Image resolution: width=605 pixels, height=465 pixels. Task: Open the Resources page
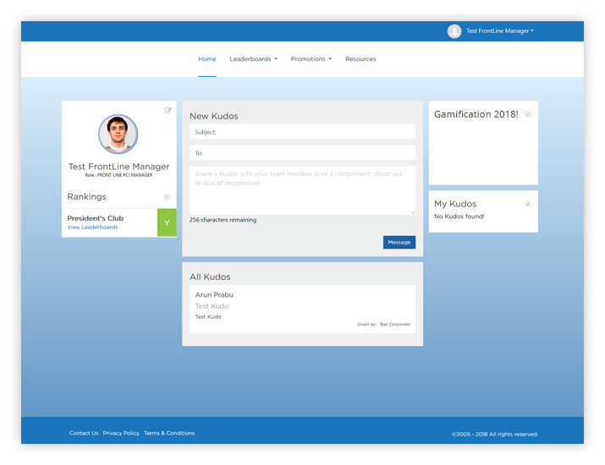pyautogui.click(x=360, y=59)
